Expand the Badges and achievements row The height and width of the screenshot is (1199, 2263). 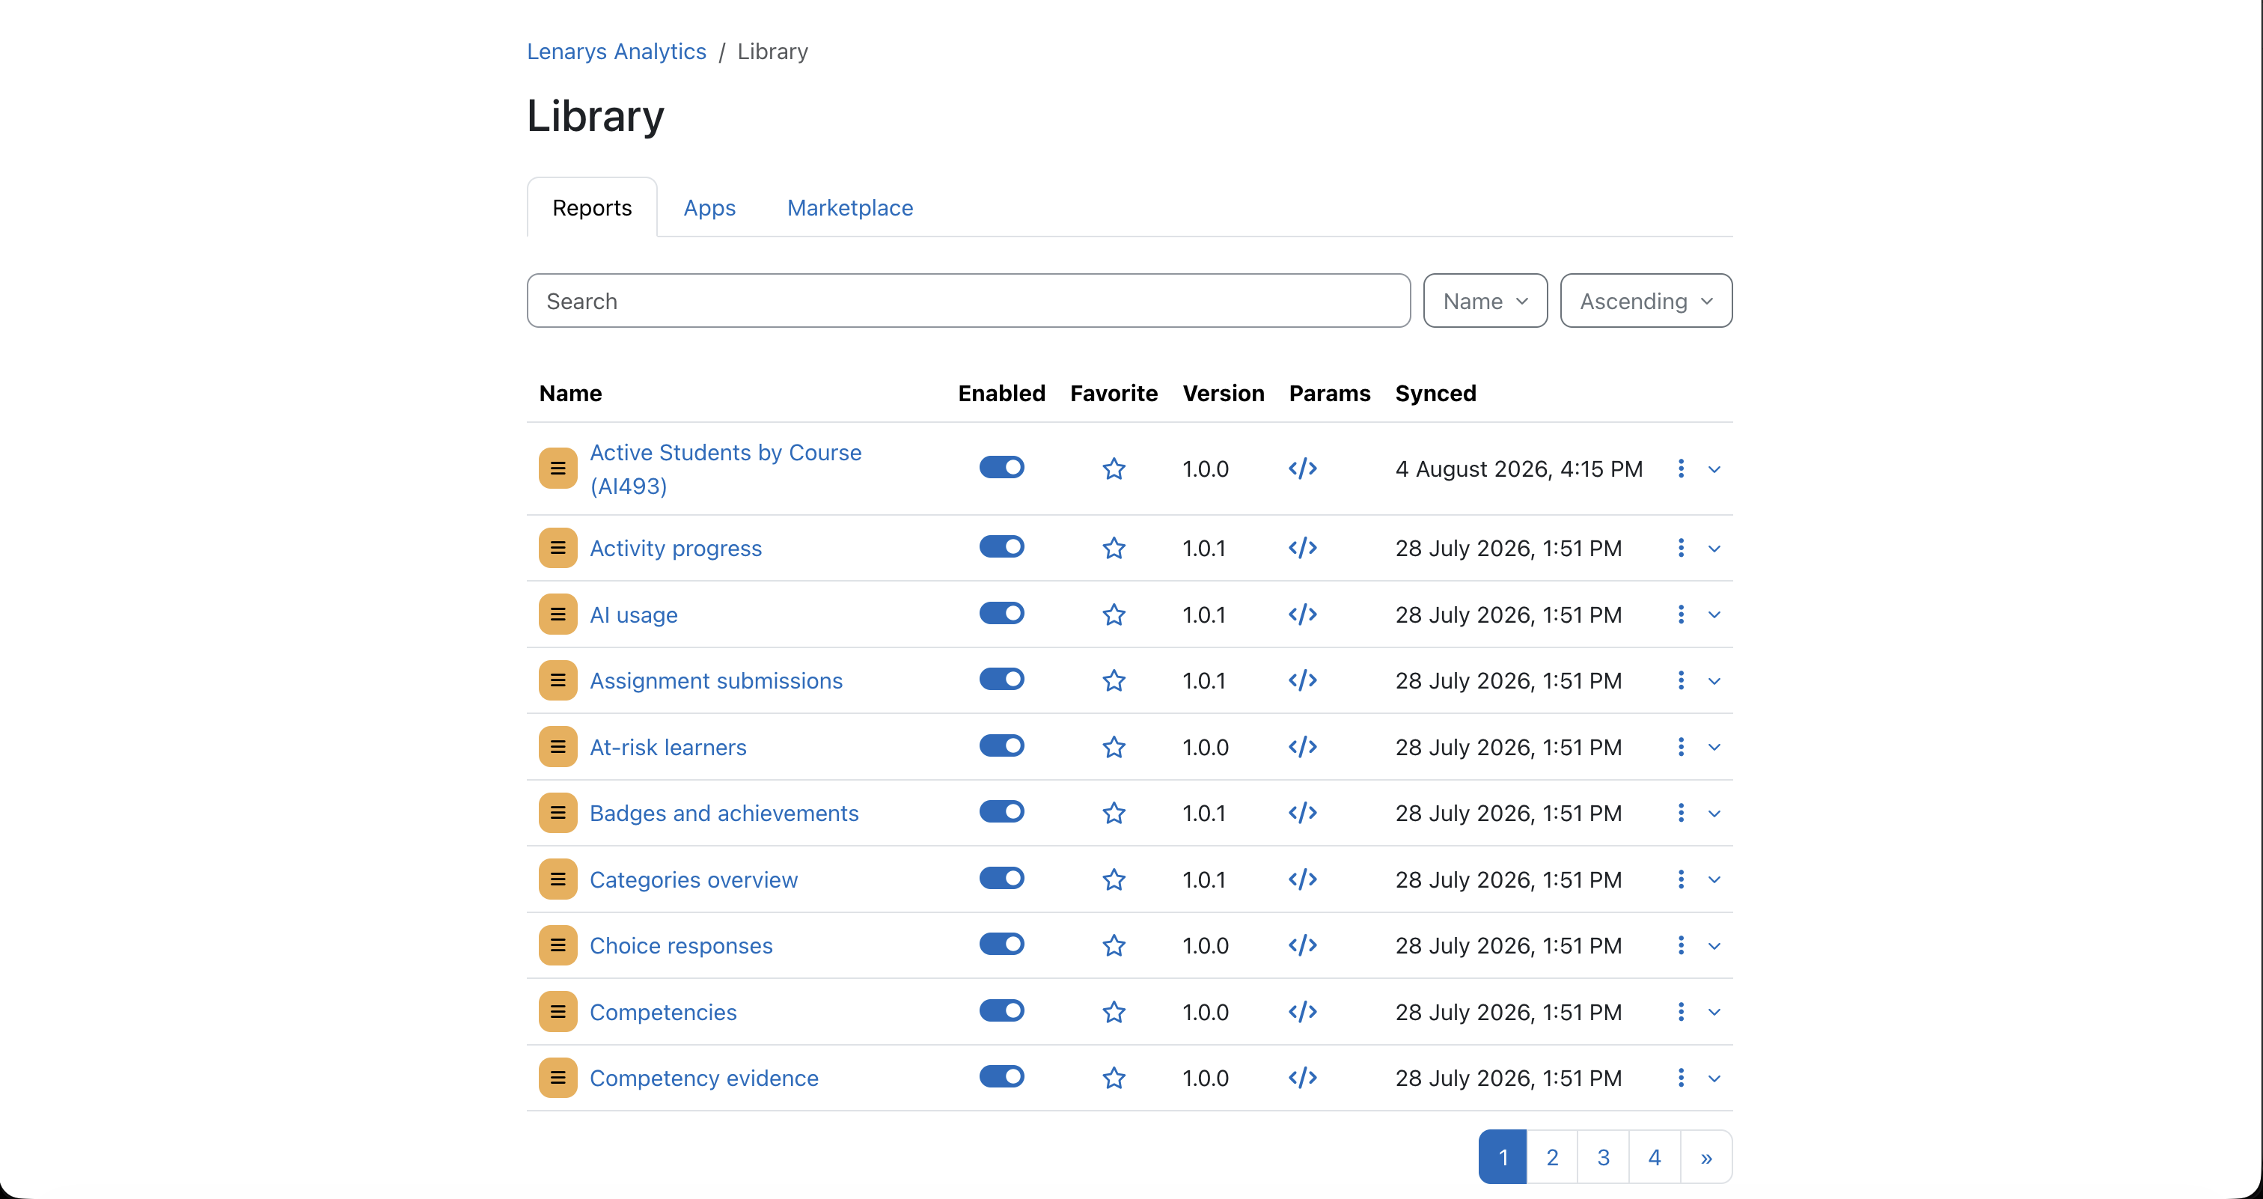pos(1714,814)
